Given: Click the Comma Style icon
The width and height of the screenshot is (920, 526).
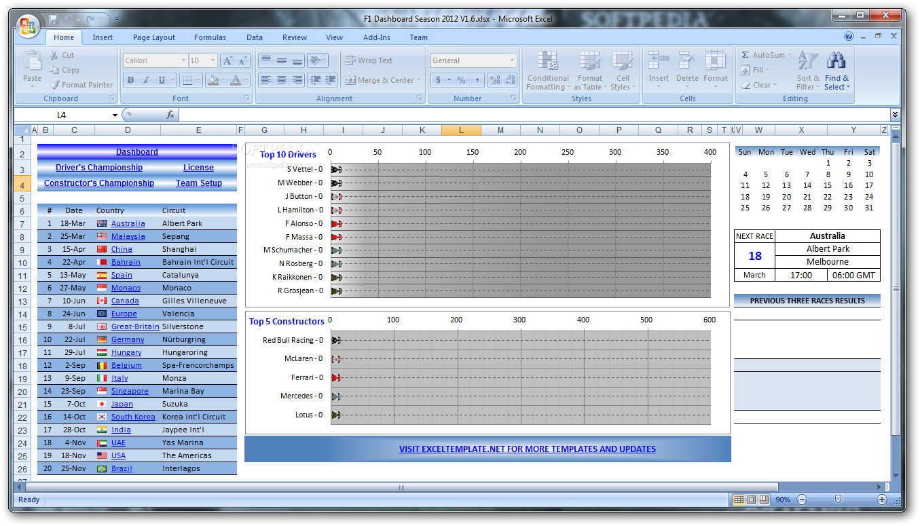Looking at the screenshot, I should tap(477, 80).
